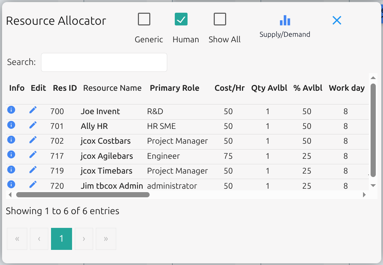Click Res ID 702 cell
The image size is (383, 265).
click(57, 141)
